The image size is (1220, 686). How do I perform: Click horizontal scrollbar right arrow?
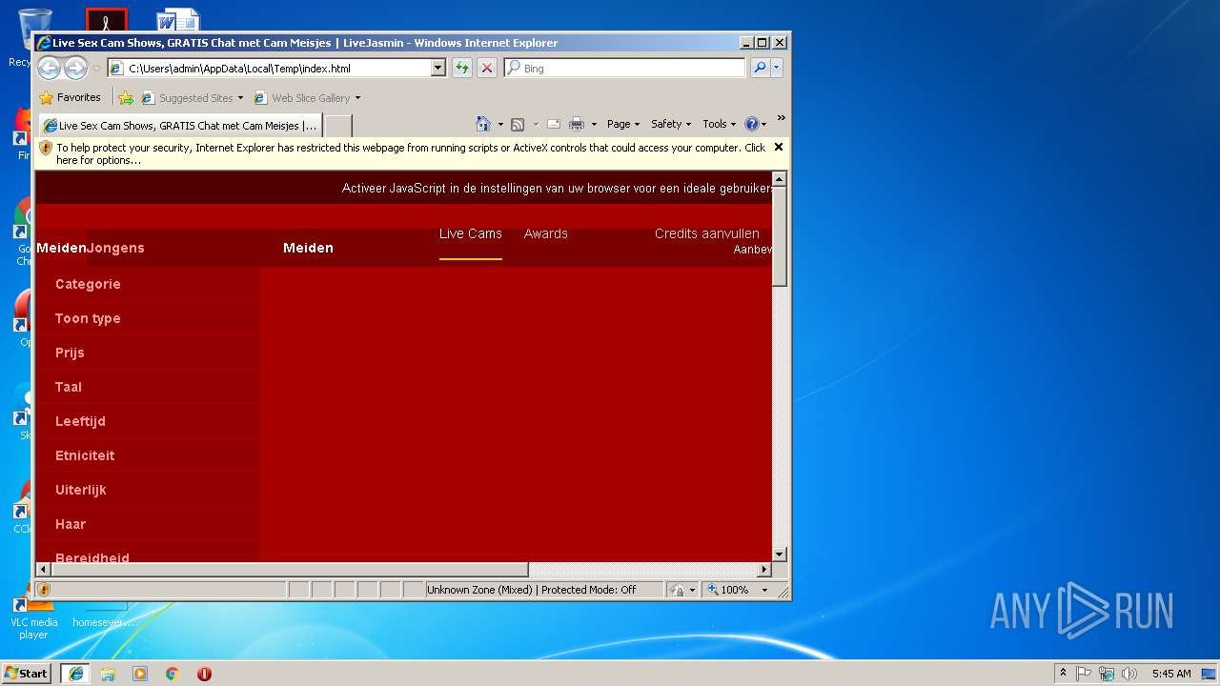pos(763,569)
